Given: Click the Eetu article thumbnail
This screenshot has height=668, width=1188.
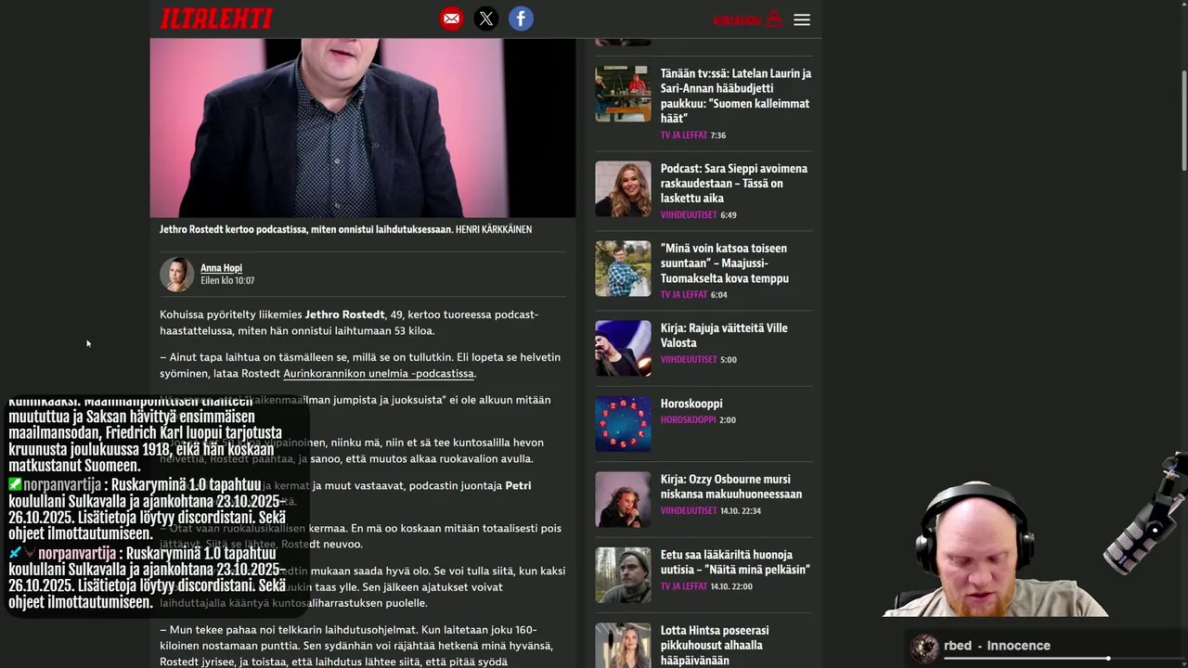Looking at the screenshot, I should point(623,575).
